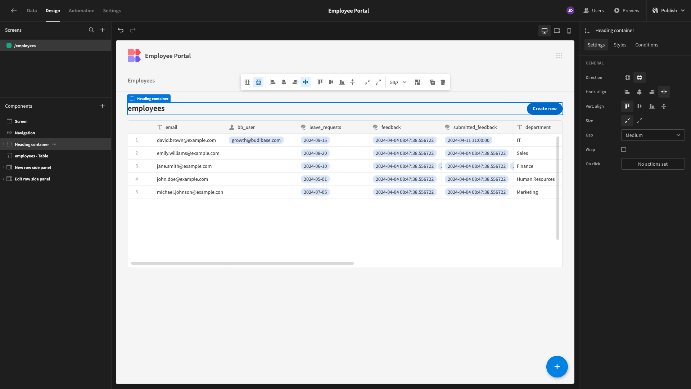691x389 pixels.
Task: Switch to desktop preview size
Action: (x=545, y=31)
